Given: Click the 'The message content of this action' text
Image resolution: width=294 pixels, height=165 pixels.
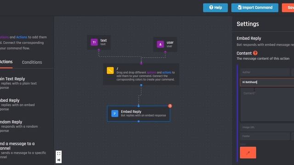Looking at the screenshot, I should click(263, 59).
